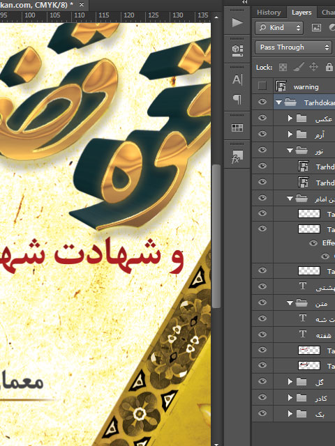This screenshot has height=446, width=335.
Task: Collapse the امام group triangle
Action: tap(290, 199)
